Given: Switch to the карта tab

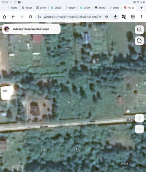Looking at the screenshot, I should click(12, 8).
